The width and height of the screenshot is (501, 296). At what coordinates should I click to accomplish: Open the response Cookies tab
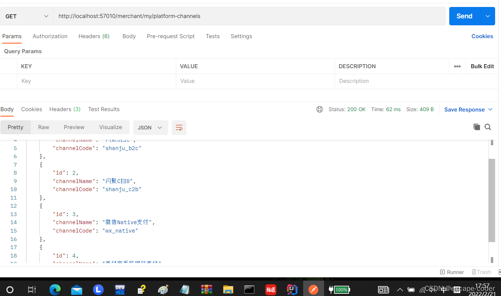click(x=32, y=109)
